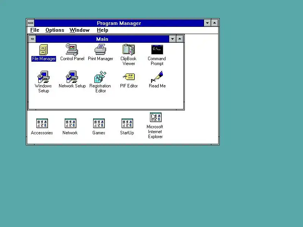Open Program Manager control menu box
This screenshot has width=303, height=227.
(x=31, y=23)
